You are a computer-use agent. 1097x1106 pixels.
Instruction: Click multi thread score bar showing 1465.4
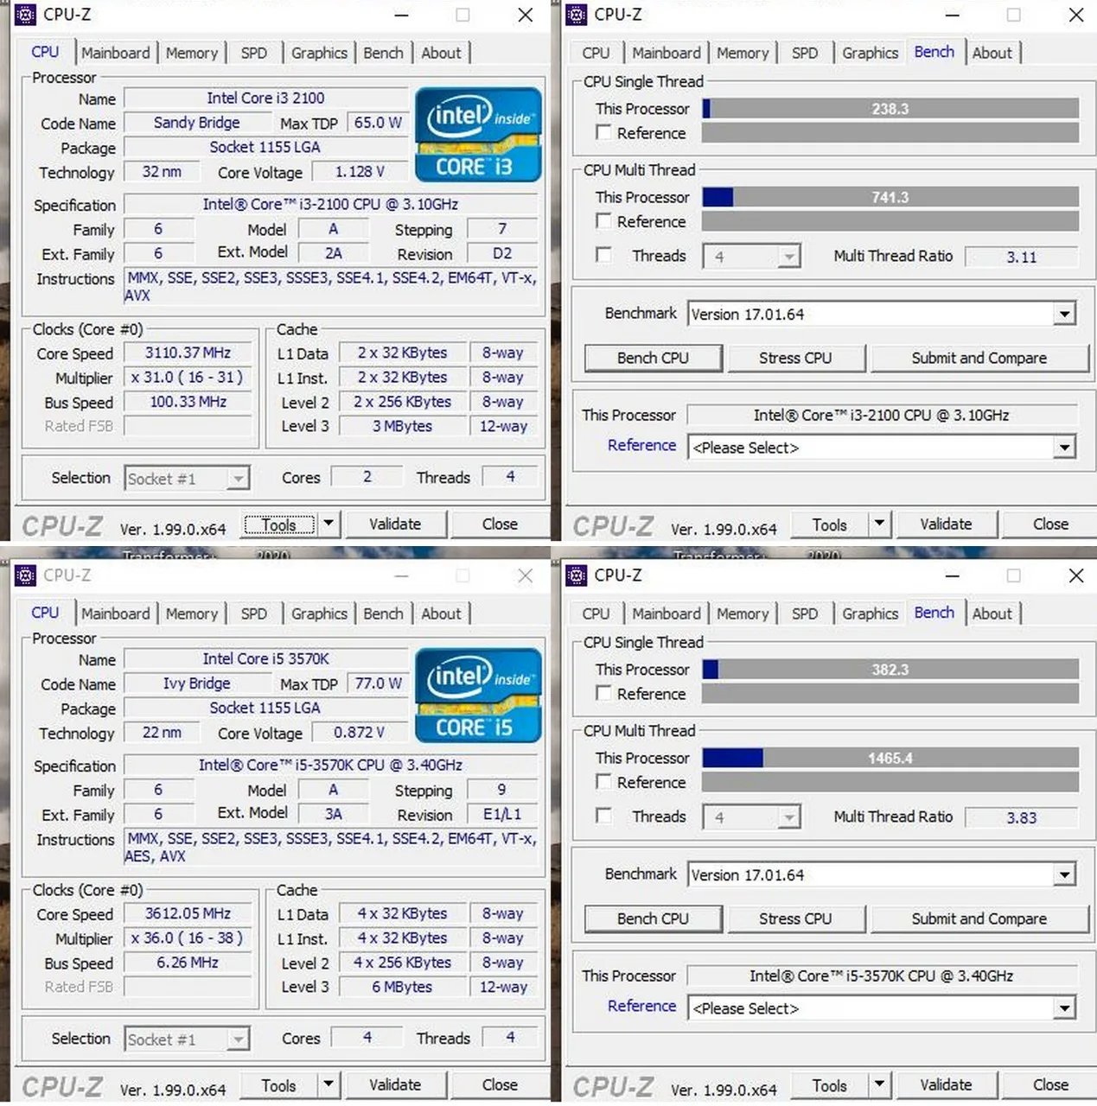(x=890, y=758)
